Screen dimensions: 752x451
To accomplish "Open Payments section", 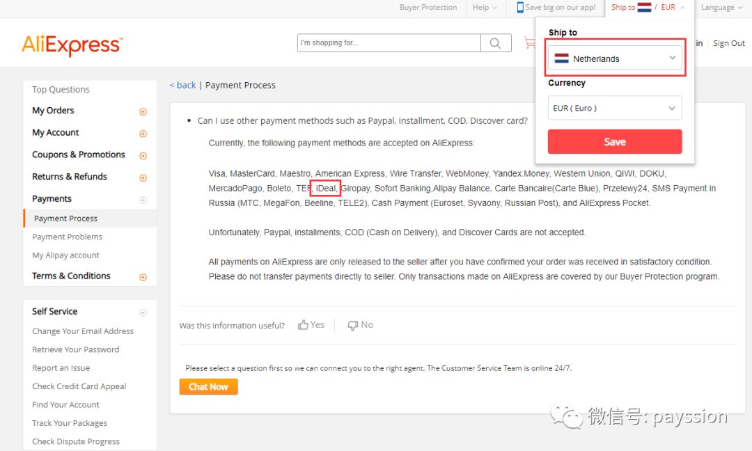I will [52, 199].
